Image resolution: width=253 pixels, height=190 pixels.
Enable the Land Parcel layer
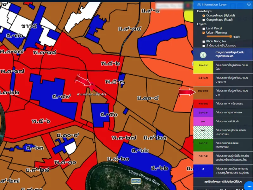[204, 28]
